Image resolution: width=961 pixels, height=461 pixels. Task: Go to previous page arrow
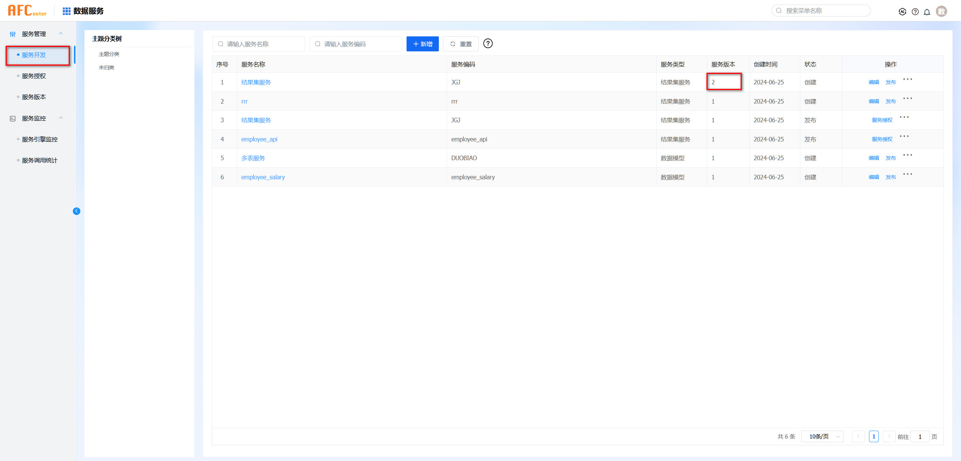[x=858, y=436]
